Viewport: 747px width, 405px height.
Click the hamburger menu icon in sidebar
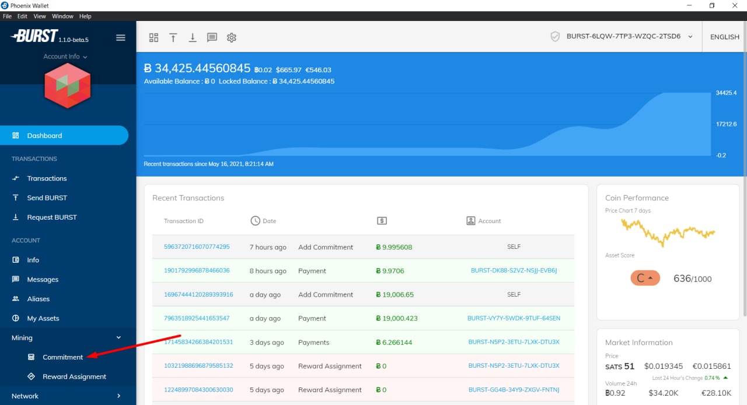pyautogui.click(x=121, y=38)
